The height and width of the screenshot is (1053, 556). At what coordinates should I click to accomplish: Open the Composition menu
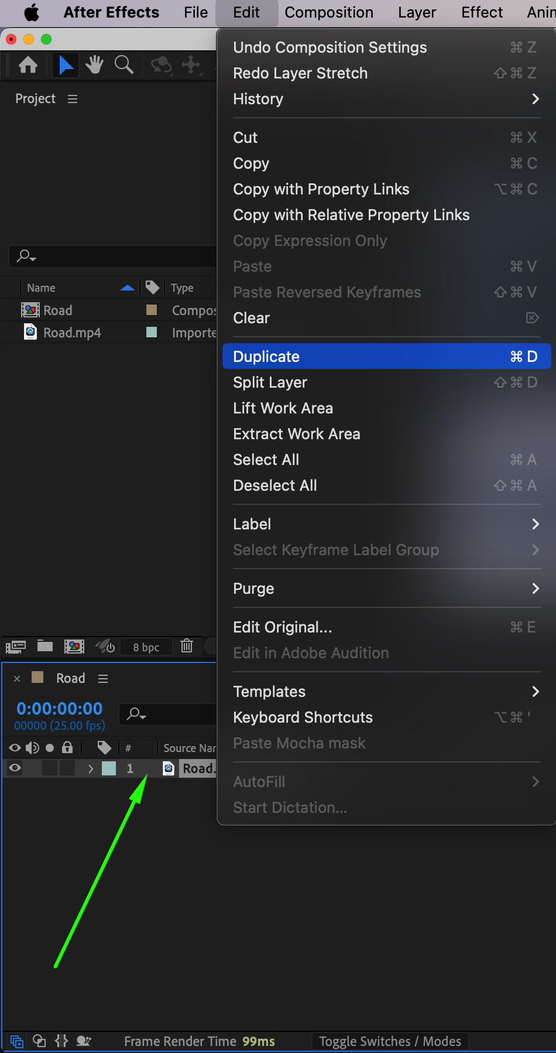point(329,12)
